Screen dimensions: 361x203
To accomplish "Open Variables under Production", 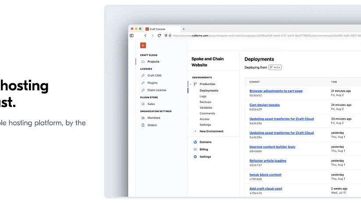I will point(206,108).
